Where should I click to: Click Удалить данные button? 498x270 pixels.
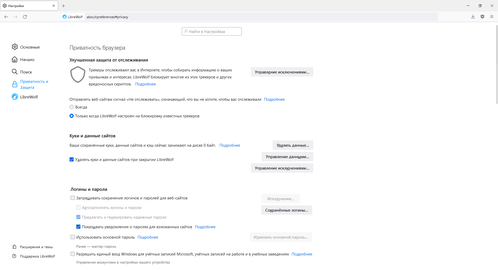[293, 145]
